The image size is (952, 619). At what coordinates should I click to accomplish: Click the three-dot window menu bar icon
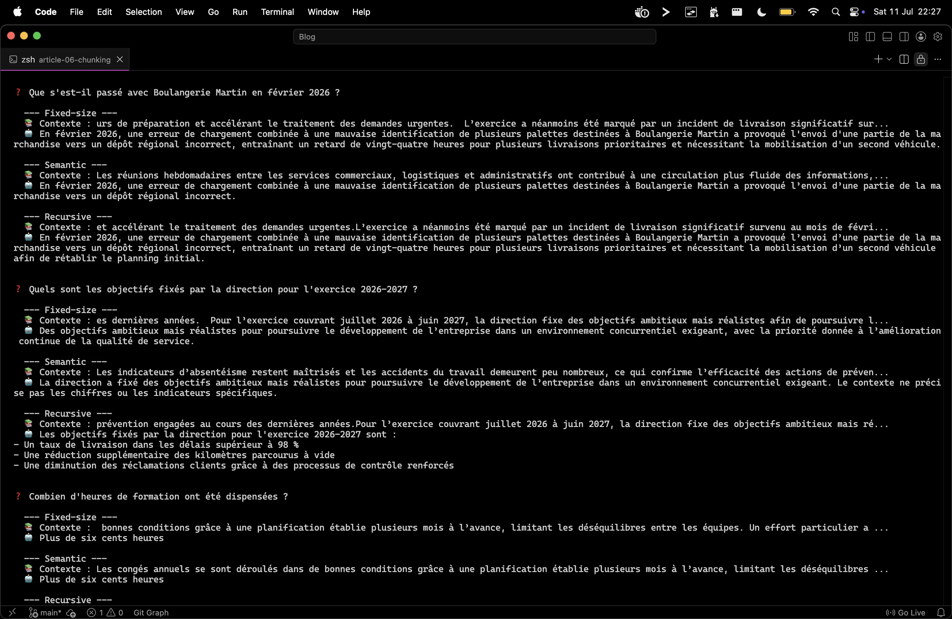pyautogui.click(x=737, y=12)
